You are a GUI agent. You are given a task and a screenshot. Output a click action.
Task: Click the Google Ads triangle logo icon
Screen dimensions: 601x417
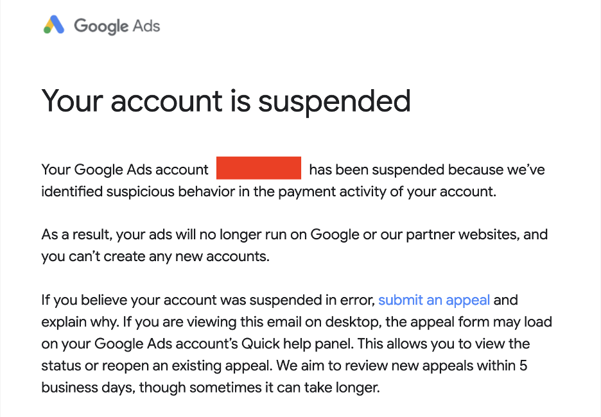click(x=54, y=26)
